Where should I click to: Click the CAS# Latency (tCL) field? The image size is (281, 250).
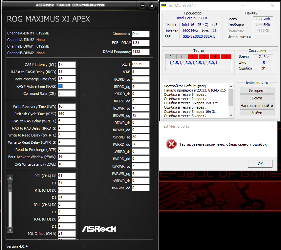coord(67,65)
